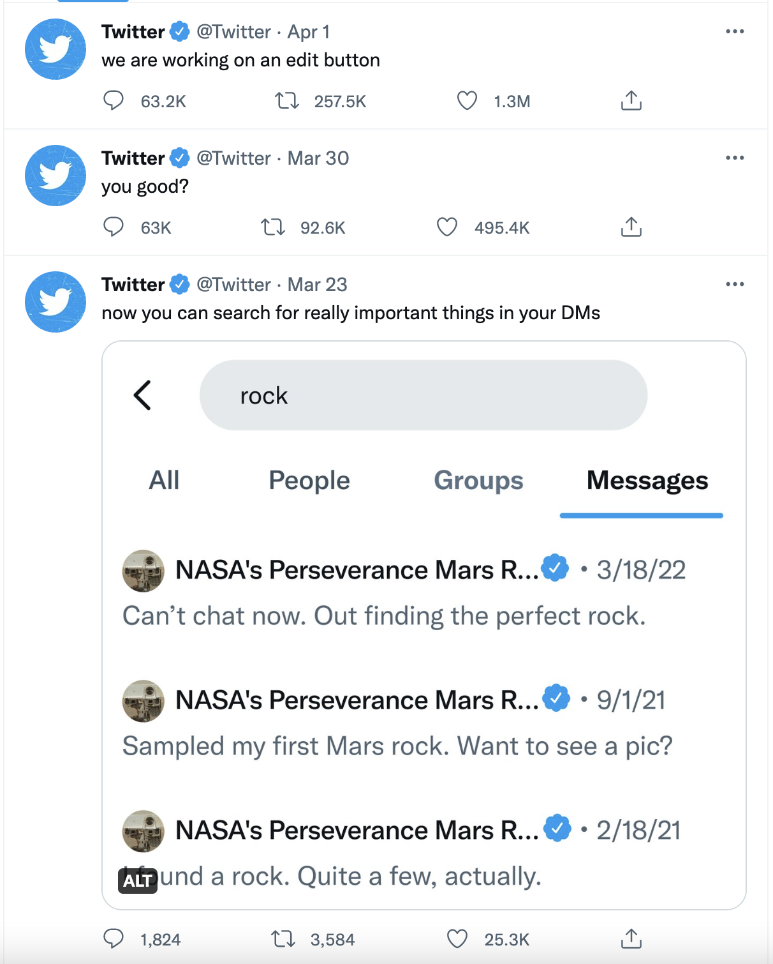Open more options on Mar 23 tweet
773x964 pixels.
(x=735, y=284)
